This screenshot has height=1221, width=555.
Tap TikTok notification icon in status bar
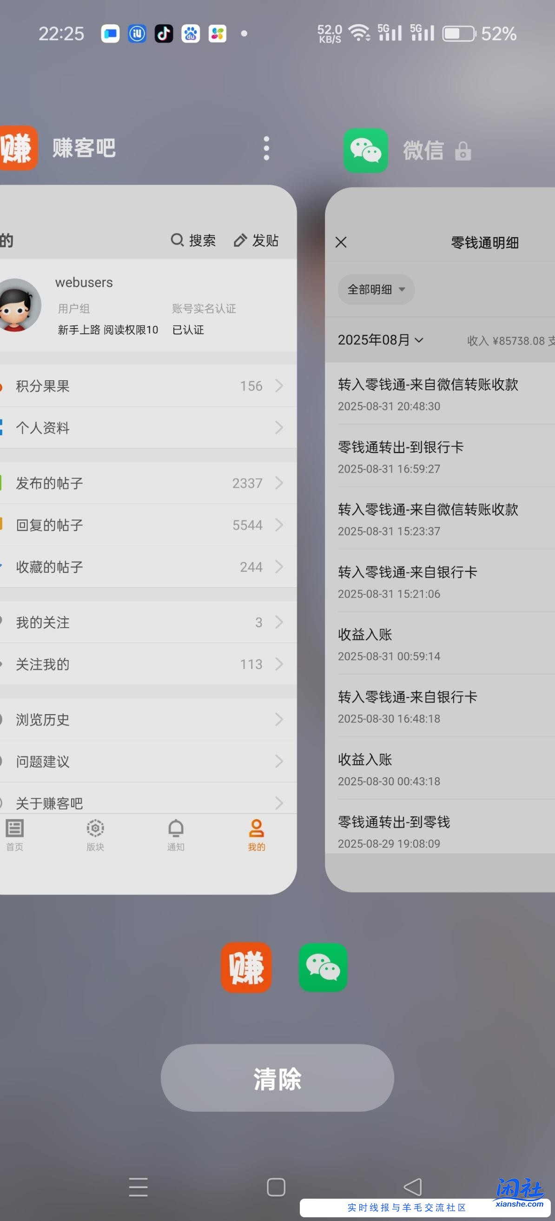coord(164,33)
